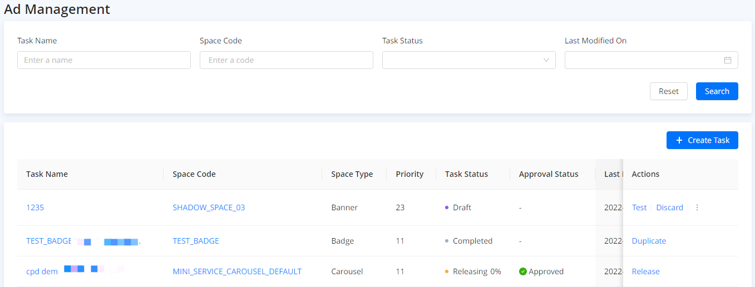
Task: Click the SHADOW_SPACE_03 space code link
Action: click(209, 207)
